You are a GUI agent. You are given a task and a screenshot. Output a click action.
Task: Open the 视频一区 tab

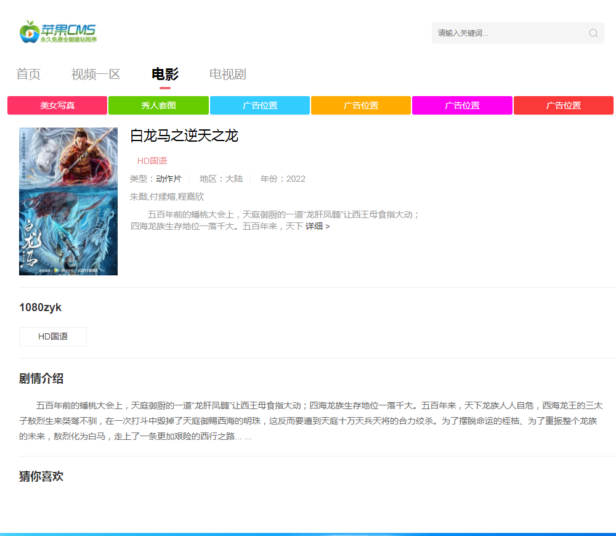95,74
